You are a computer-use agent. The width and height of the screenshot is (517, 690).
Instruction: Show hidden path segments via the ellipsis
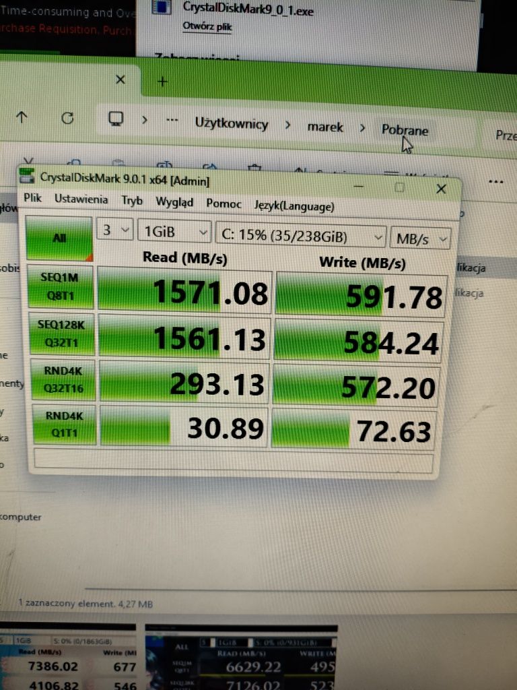click(x=172, y=120)
